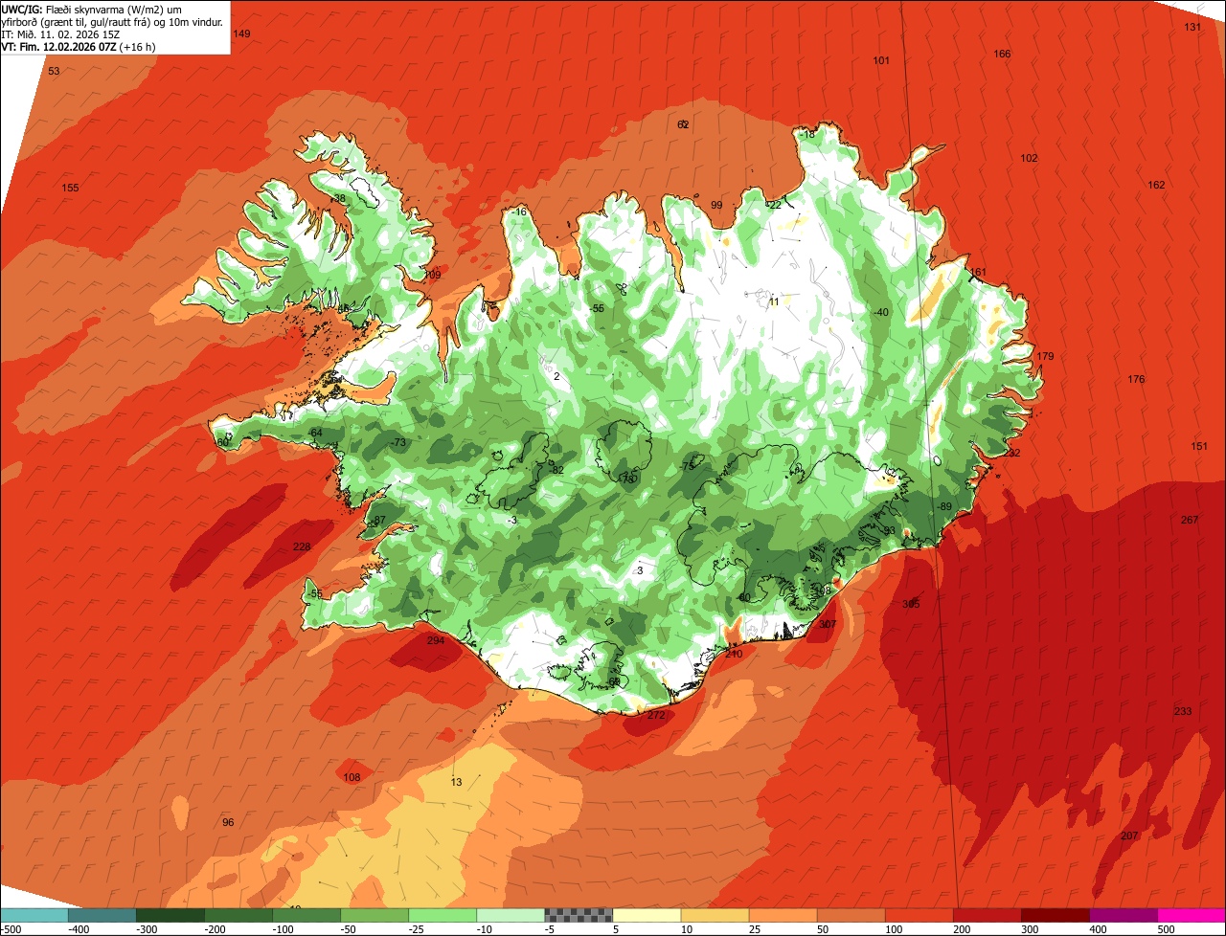Screen dimensions: 1226x936
Task: Click the 155 value in the northwest ocean
Action: point(70,188)
